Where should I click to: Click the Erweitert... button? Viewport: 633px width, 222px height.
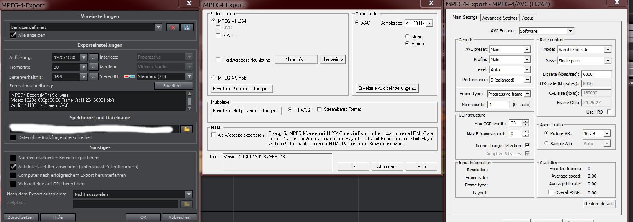coord(174,86)
